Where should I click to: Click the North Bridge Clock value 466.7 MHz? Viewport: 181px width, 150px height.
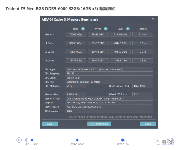tap(143, 86)
